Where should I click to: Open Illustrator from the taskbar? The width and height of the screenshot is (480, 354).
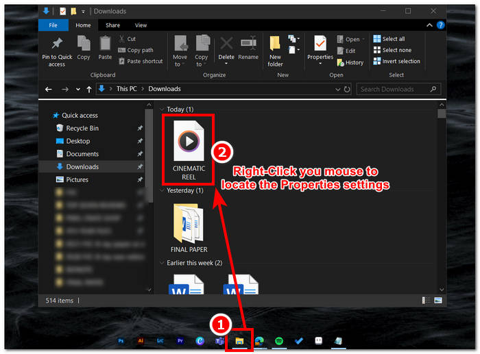pyautogui.click(x=141, y=341)
